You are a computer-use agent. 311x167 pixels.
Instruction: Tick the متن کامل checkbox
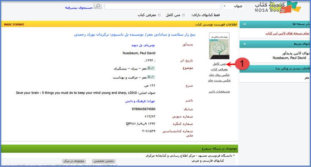pos(183,15)
